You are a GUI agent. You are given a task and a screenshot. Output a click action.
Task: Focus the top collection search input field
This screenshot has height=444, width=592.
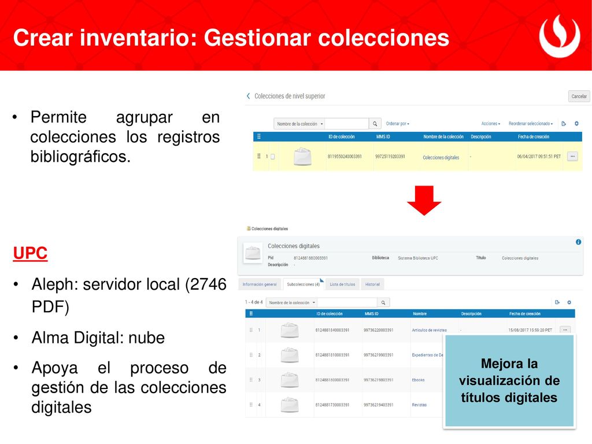point(347,124)
